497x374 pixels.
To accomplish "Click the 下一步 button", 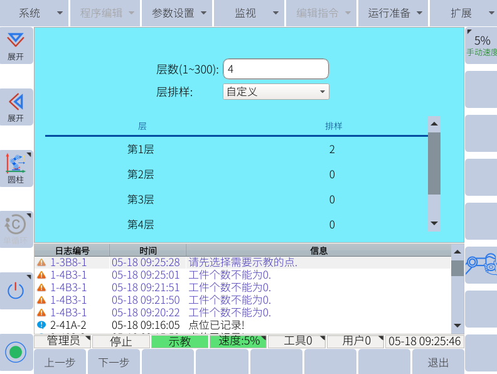I will coord(114,362).
